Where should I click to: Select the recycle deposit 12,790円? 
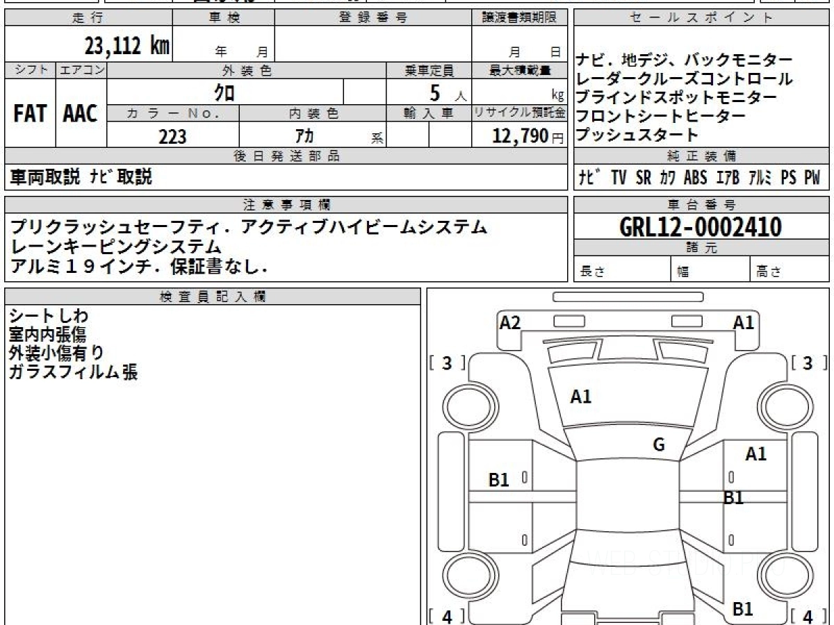pyautogui.click(x=528, y=136)
